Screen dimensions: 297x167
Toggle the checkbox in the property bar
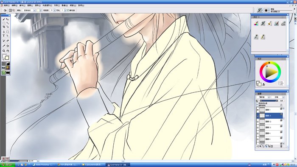(x=68, y=11)
